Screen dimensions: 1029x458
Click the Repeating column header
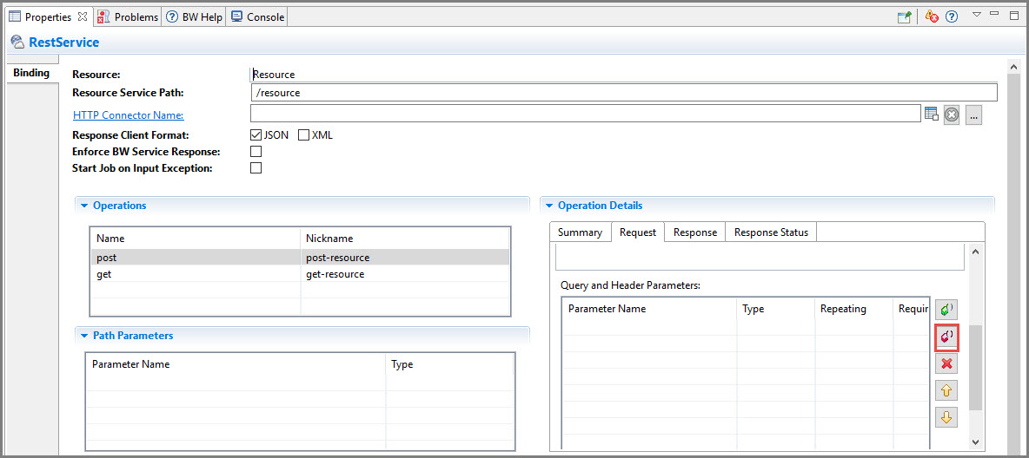[x=854, y=309]
